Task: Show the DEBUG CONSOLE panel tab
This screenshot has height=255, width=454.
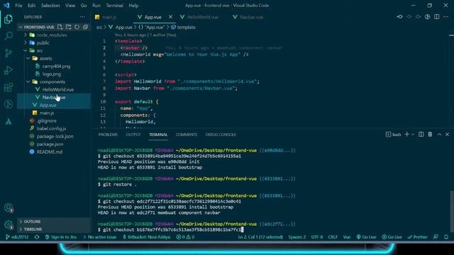Action: tap(221, 135)
